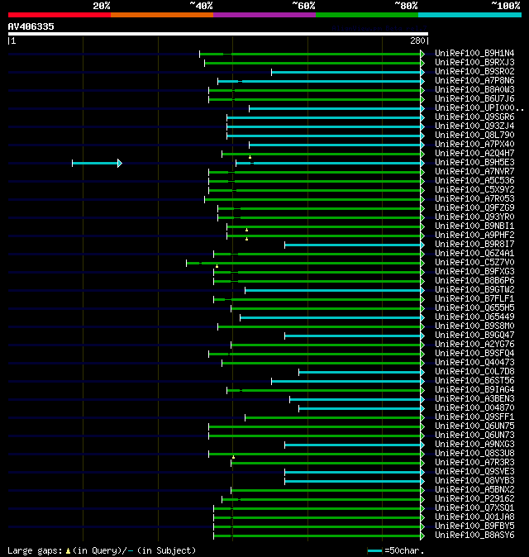The width and height of the screenshot is (529, 557).
Task: Select the UniRef100_B9IAG4 label
Action: [x=474, y=390]
